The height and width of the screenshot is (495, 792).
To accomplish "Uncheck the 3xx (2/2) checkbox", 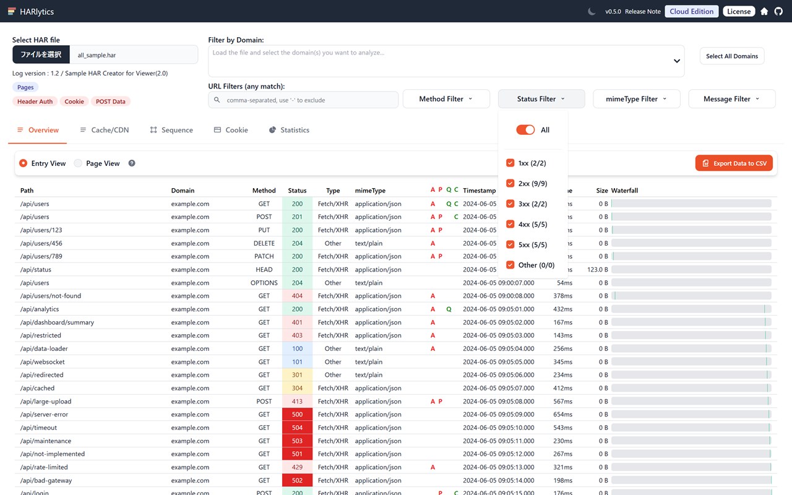I will click(x=510, y=204).
